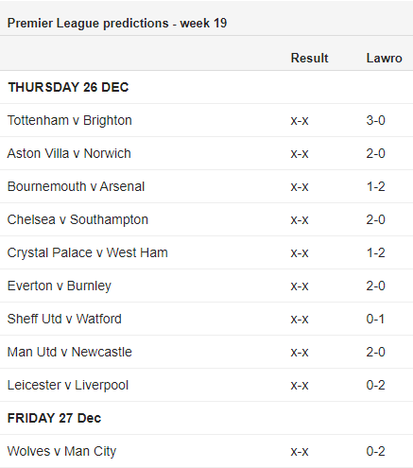413x468 pixels.
Task: Click the Lawro column header
Action: click(x=384, y=58)
